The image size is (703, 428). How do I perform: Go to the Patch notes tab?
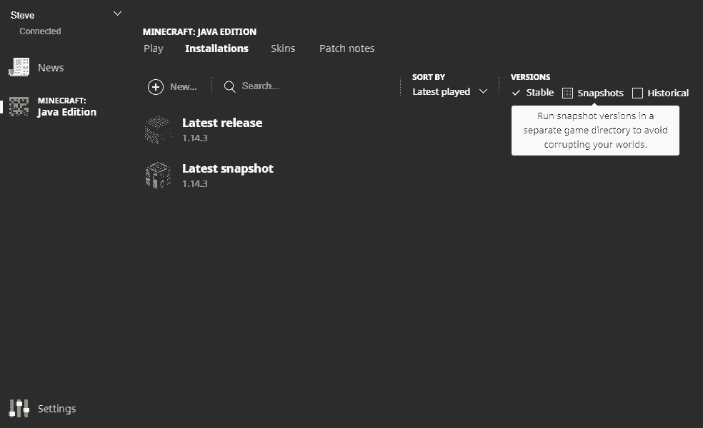point(346,49)
